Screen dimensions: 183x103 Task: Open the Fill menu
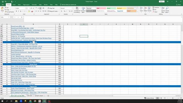[x=154, y=10]
